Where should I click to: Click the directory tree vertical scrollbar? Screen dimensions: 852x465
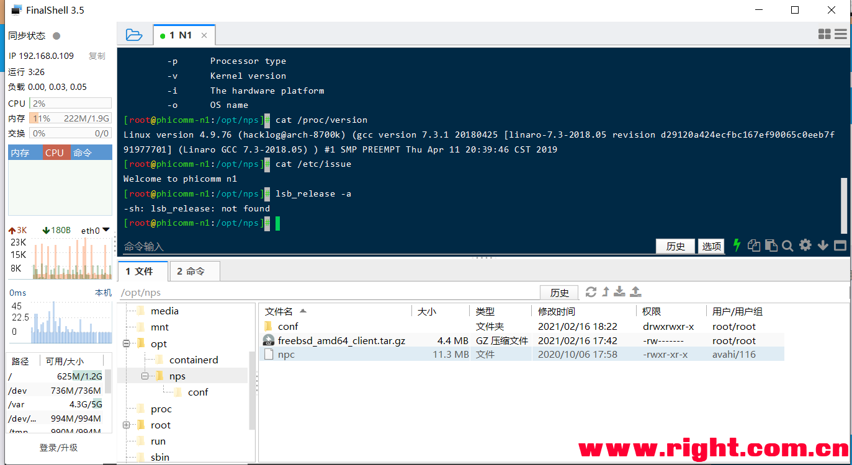tap(252, 391)
